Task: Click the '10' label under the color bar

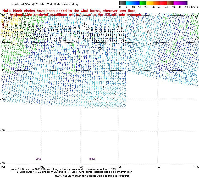Action: (133, 7)
